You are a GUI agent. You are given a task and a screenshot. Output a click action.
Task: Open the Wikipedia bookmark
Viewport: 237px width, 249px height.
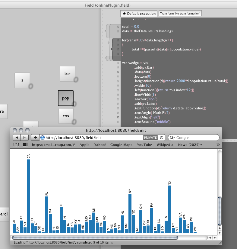[165, 145]
